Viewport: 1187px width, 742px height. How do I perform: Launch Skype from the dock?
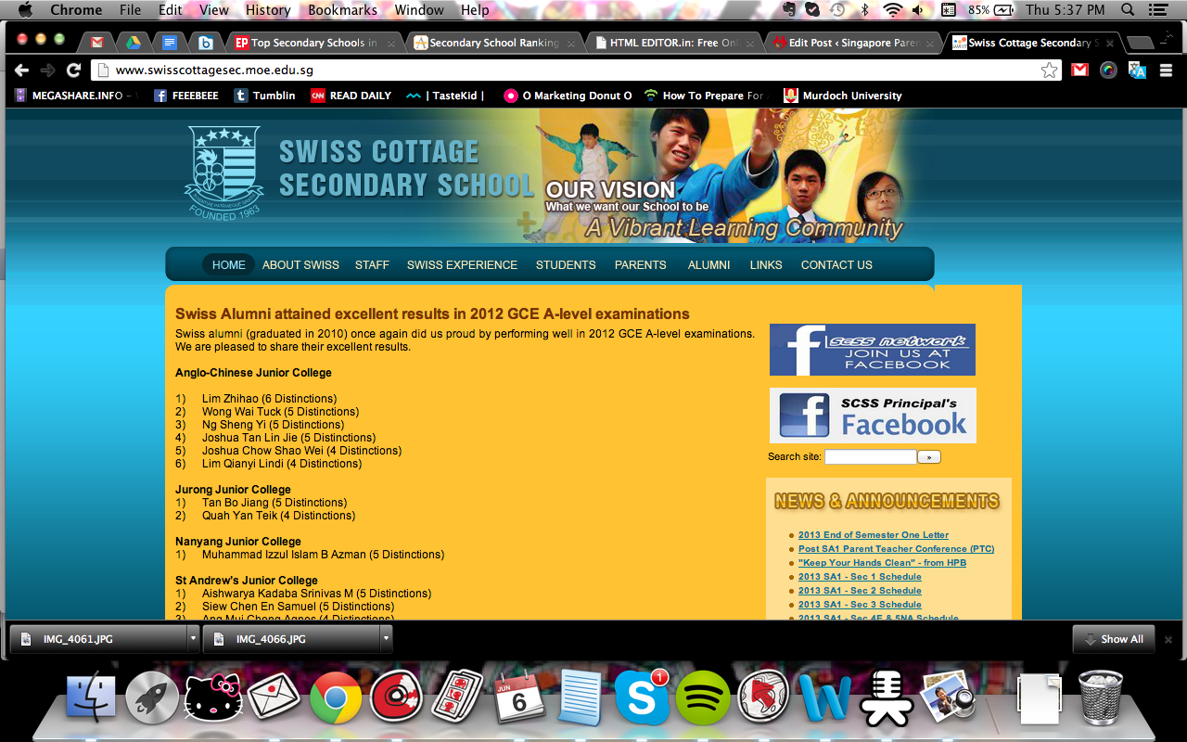click(x=642, y=697)
